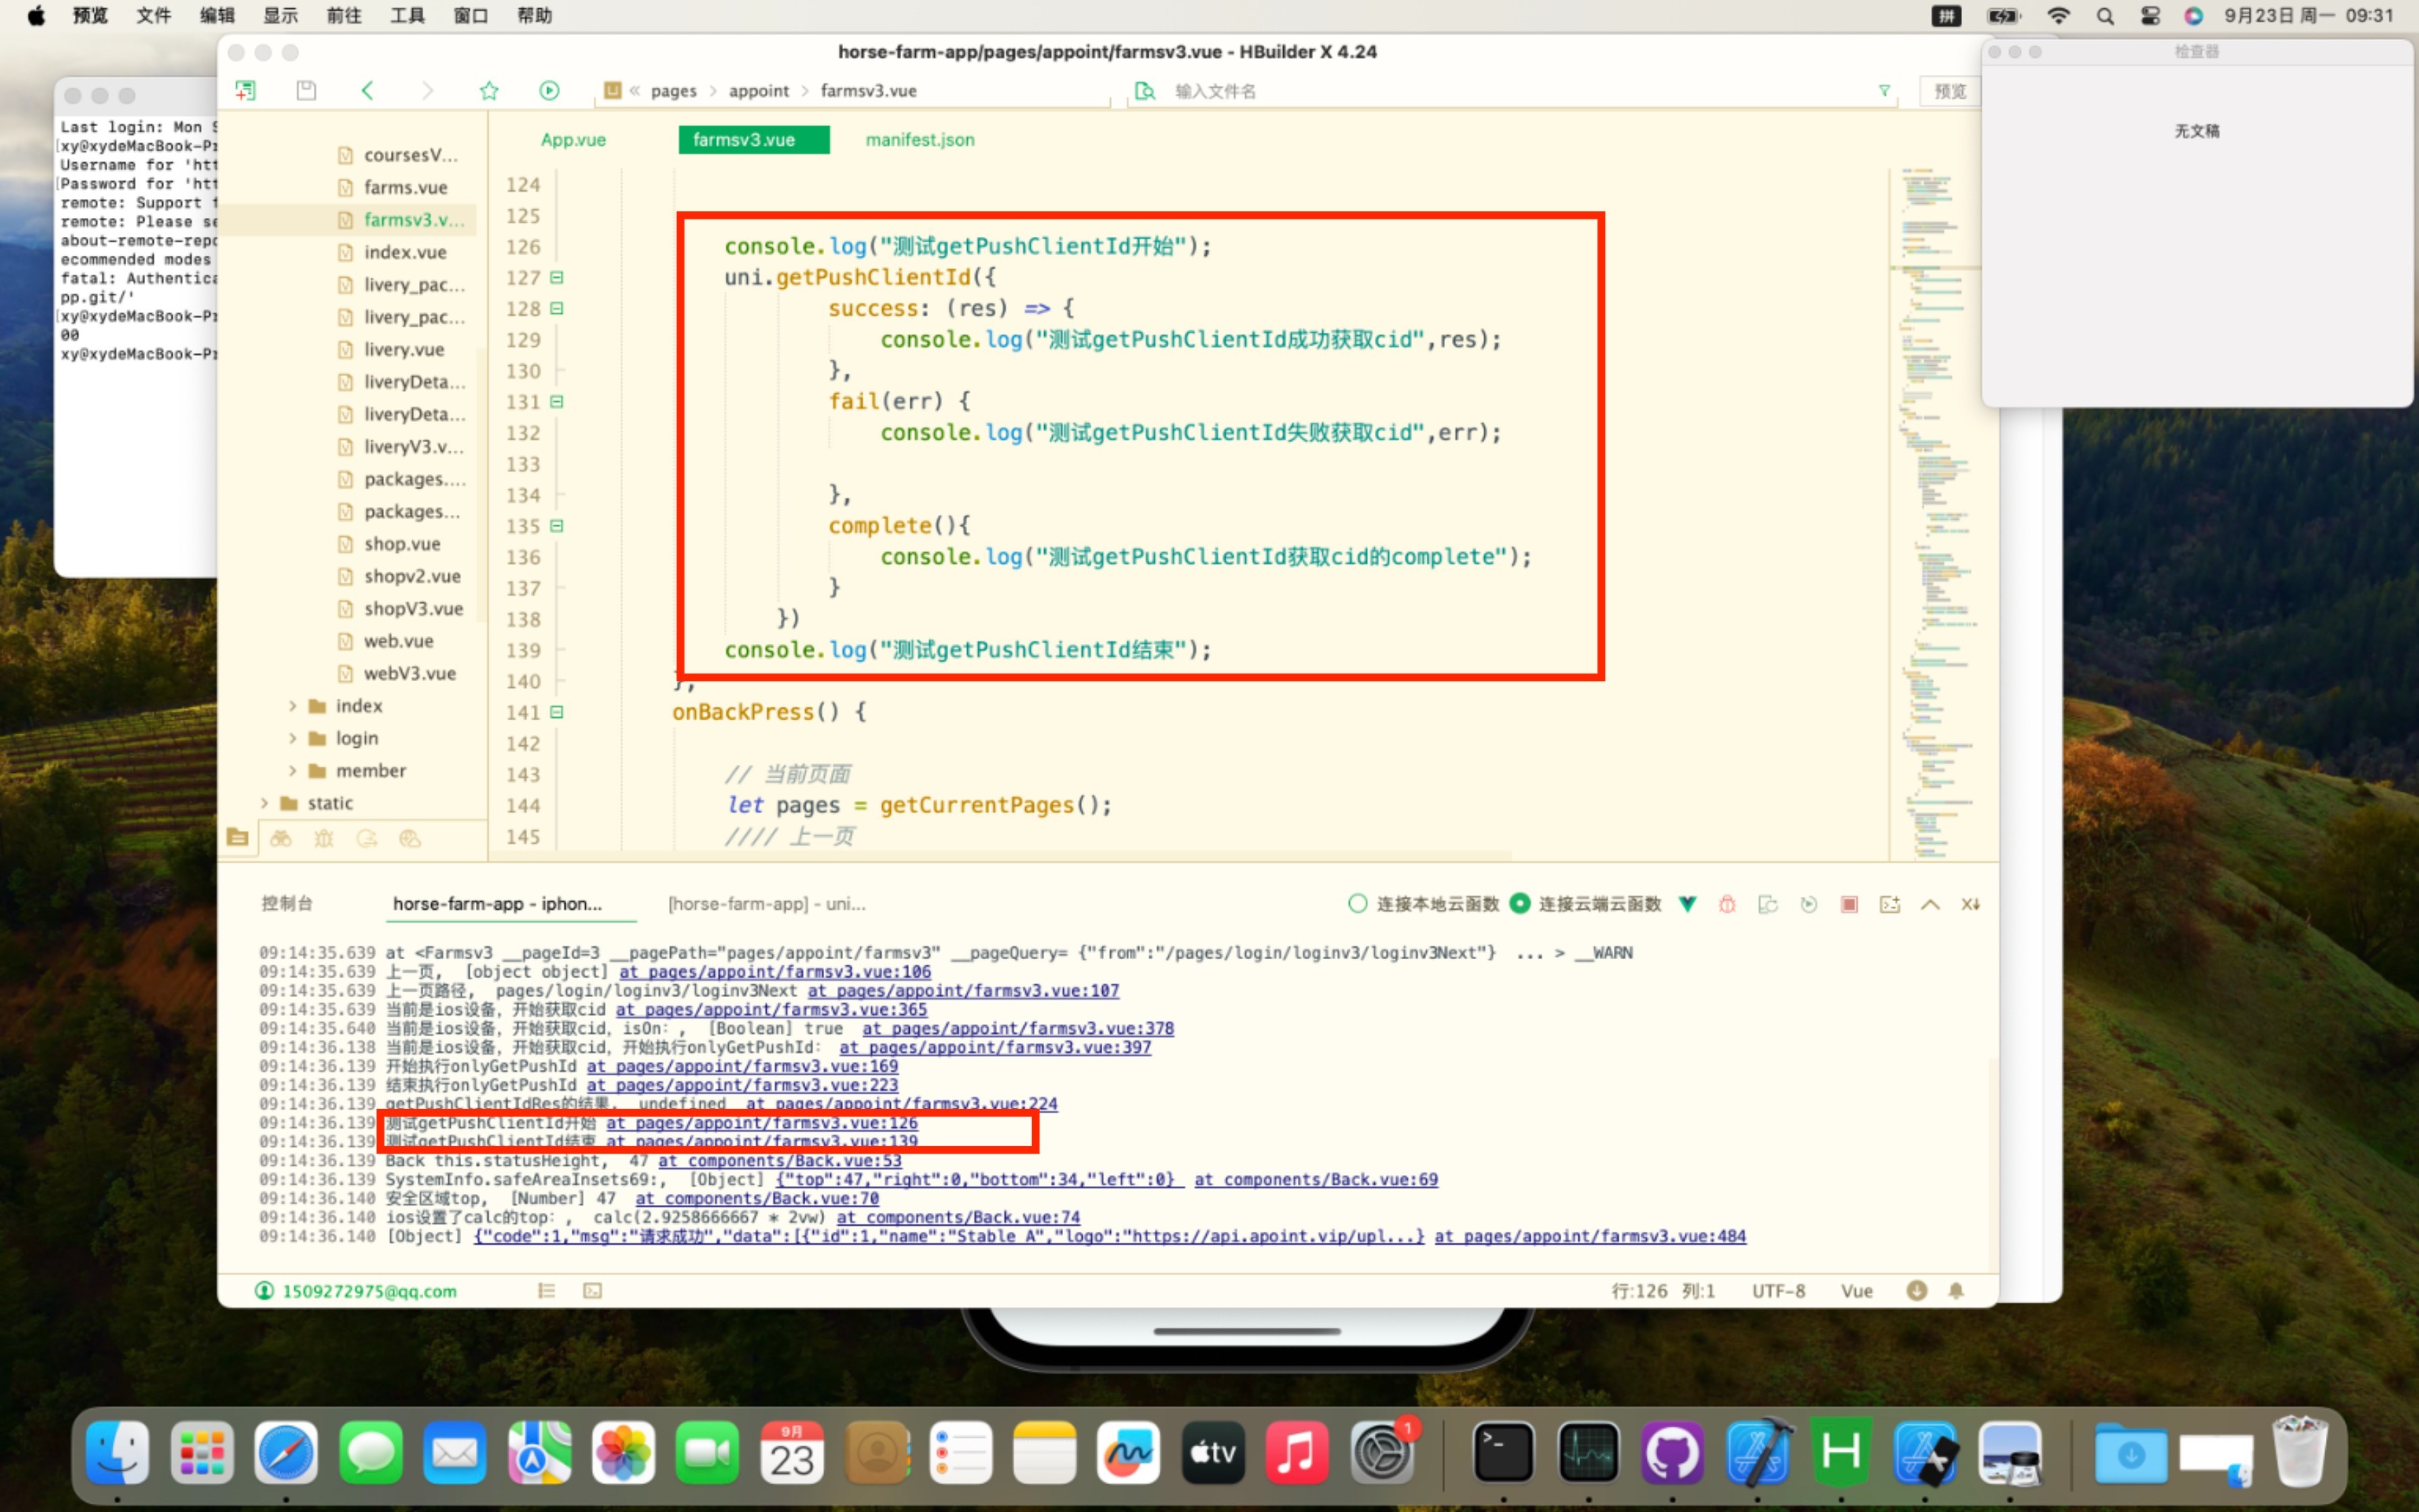This screenshot has width=2419, height=1512.
Task: Open HBuilder X from the Dock
Action: click(1841, 1452)
